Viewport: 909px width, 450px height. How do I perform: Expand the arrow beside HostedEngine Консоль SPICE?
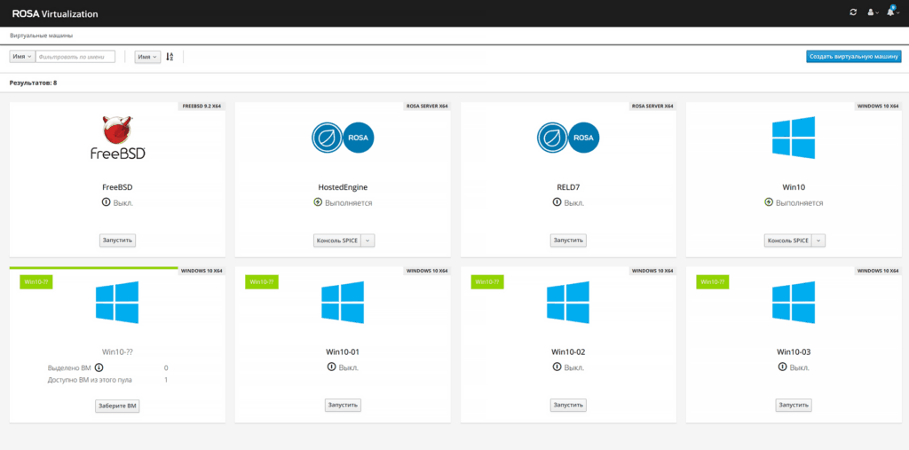pyautogui.click(x=369, y=241)
